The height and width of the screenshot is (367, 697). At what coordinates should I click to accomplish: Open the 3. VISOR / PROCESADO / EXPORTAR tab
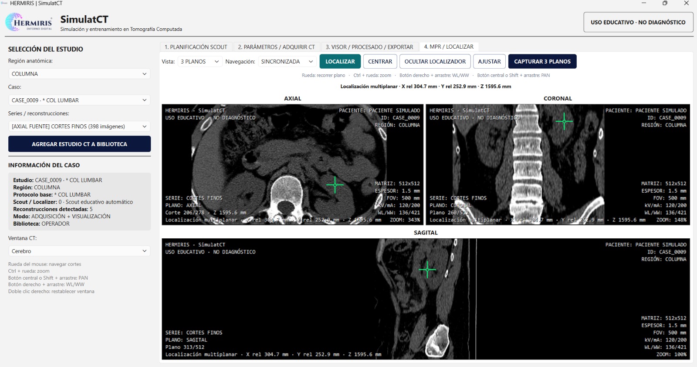369,47
